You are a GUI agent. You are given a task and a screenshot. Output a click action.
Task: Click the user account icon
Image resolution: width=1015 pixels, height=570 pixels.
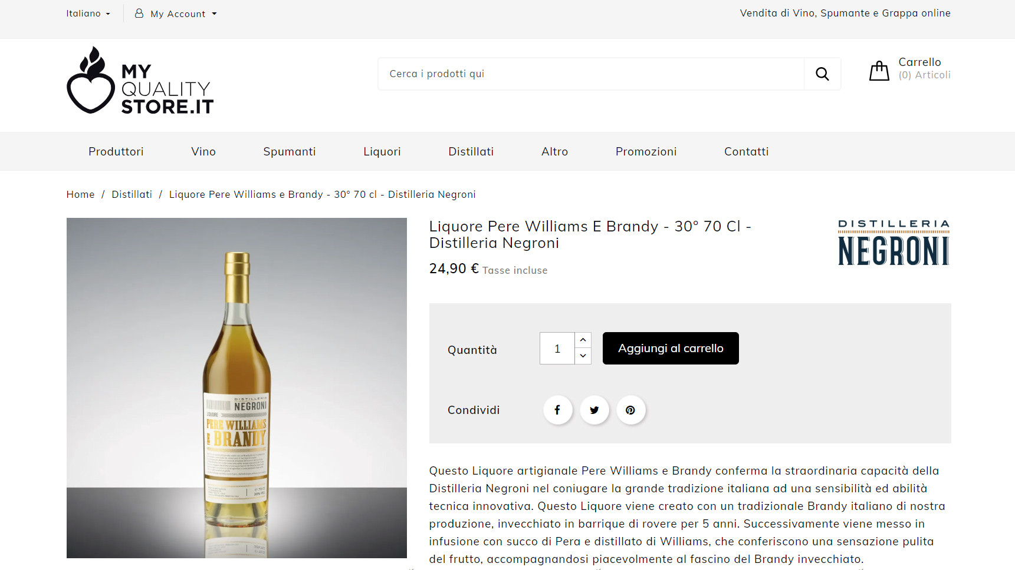pos(139,13)
